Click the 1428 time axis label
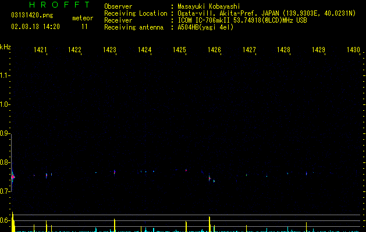Screen dimensions: 366x232 283,50
